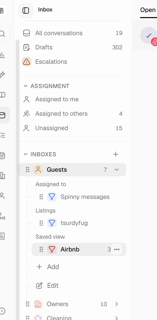
Task: Open the search icon in left rail
Action: tap(2, 34)
